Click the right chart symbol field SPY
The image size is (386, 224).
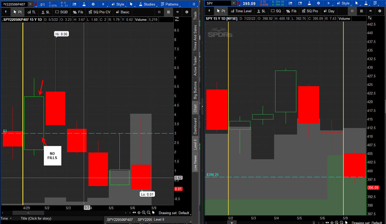(219, 3)
